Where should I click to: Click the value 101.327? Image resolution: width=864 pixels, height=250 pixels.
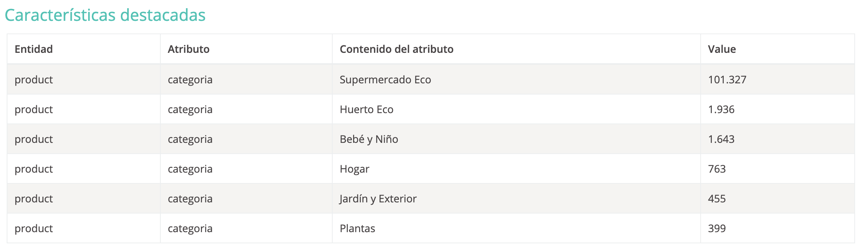point(727,80)
